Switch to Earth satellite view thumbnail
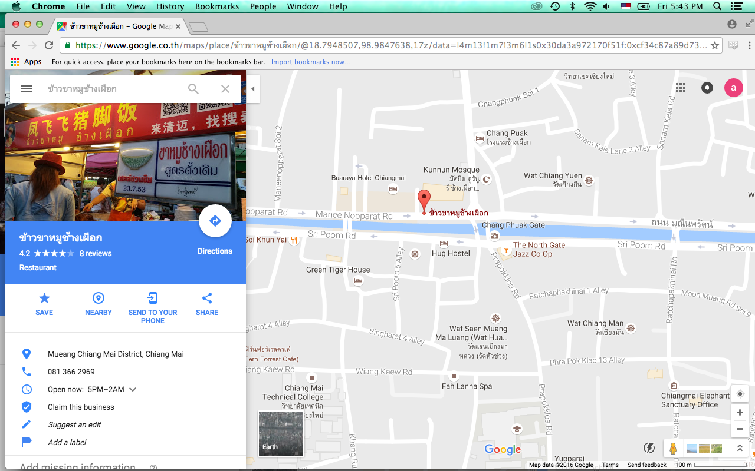Viewport: 755px width, 471px height. click(x=281, y=433)
